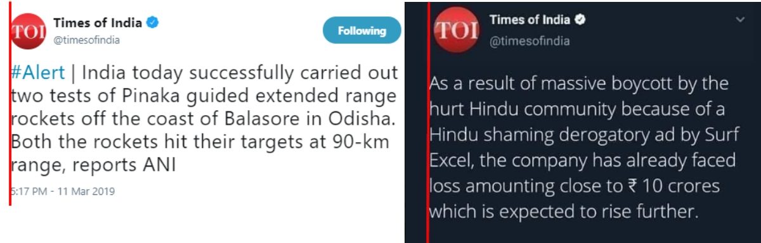Image resolution: width=761 pixels, height=243 pixels.
Task: Click the Surf Excel boycott tweet text
Action: click(x=582, y=147)
